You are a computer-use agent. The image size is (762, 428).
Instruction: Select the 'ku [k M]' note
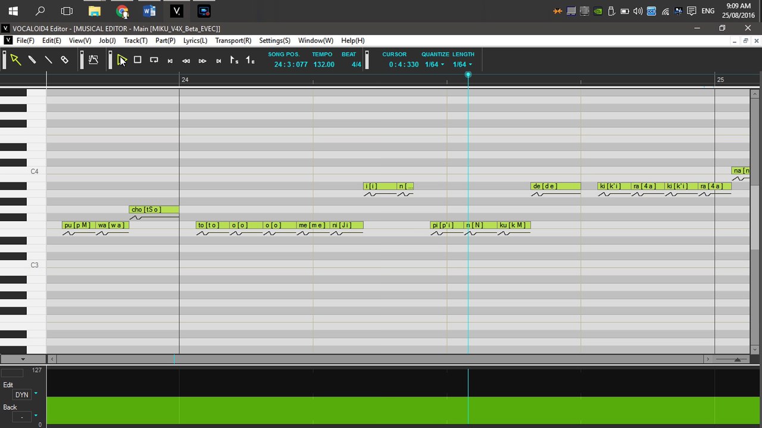(x=514, y=225)
